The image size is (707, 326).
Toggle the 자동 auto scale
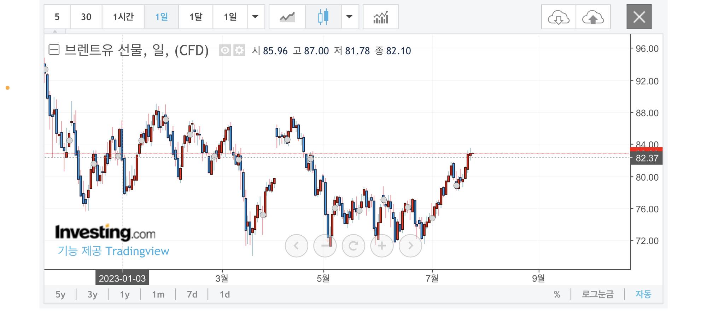643,294
